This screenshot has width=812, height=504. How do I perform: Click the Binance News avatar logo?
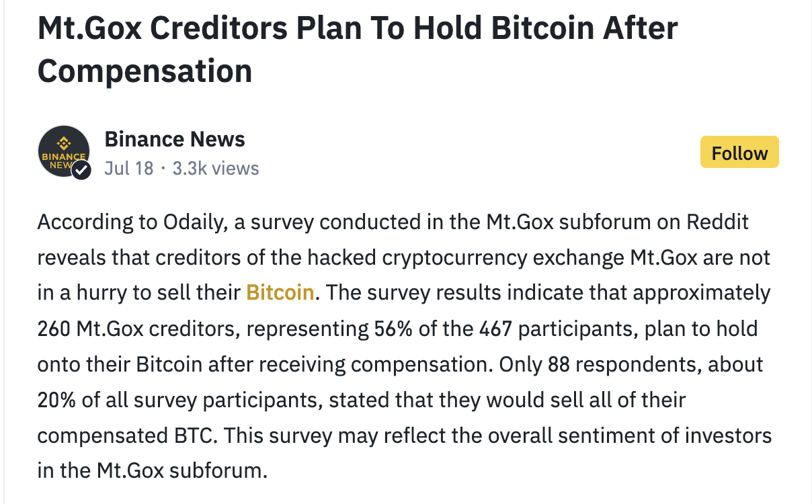pyautogui.click(x=64, y=152)
